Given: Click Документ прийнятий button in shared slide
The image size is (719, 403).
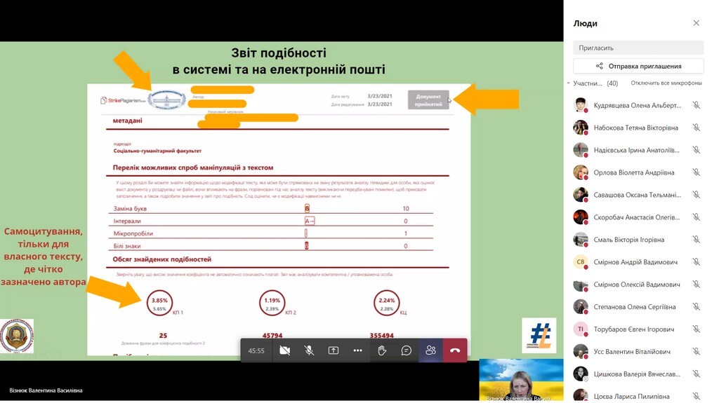Looking at the screenshot, I should click(x=428, y=100).
